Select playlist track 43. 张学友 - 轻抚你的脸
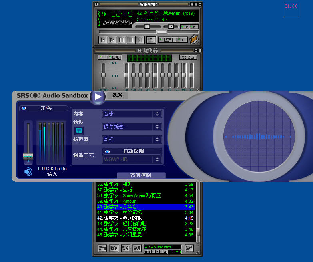 (x=145, y=224)
